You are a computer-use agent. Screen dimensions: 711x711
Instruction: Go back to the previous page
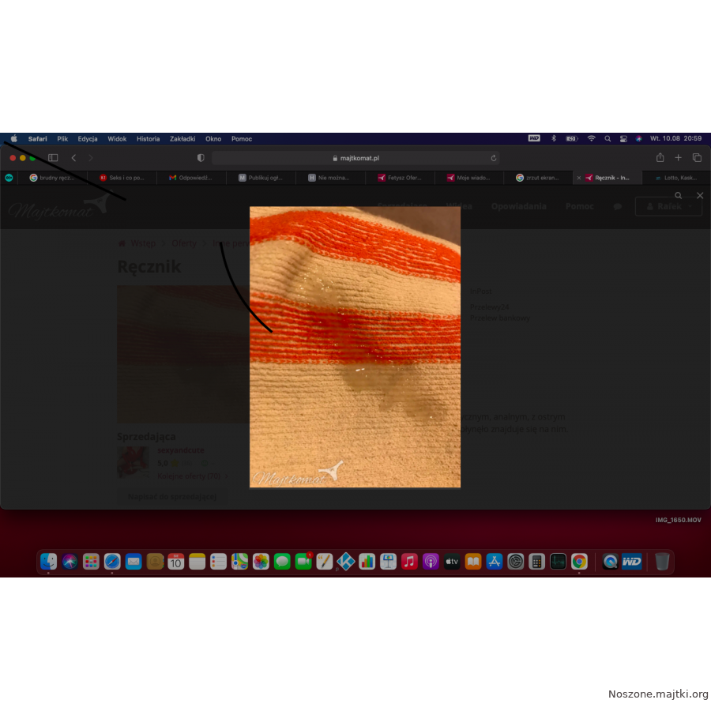73,158
